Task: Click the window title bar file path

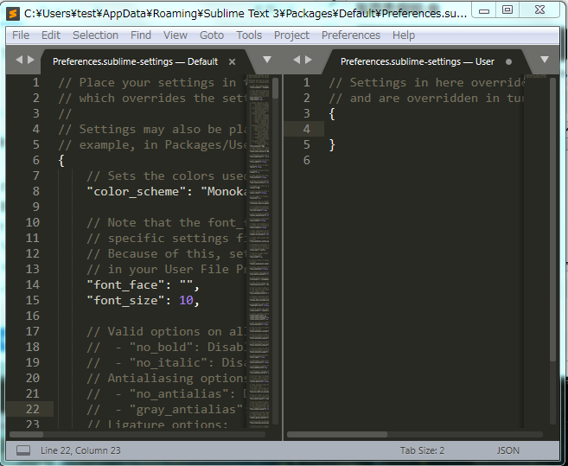Action: click(x=246, y=14)
